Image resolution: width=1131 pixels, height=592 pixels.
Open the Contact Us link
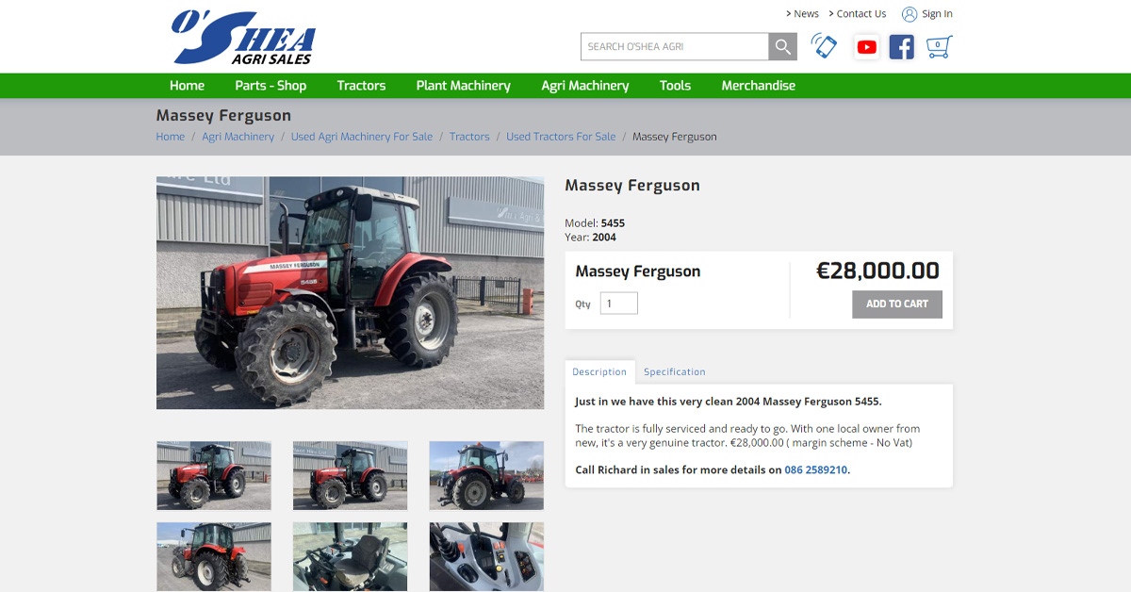pos(861,14)
